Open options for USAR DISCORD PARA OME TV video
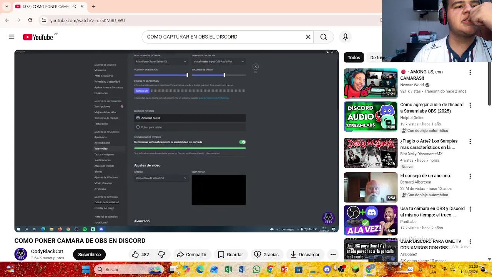 (470, 242)
